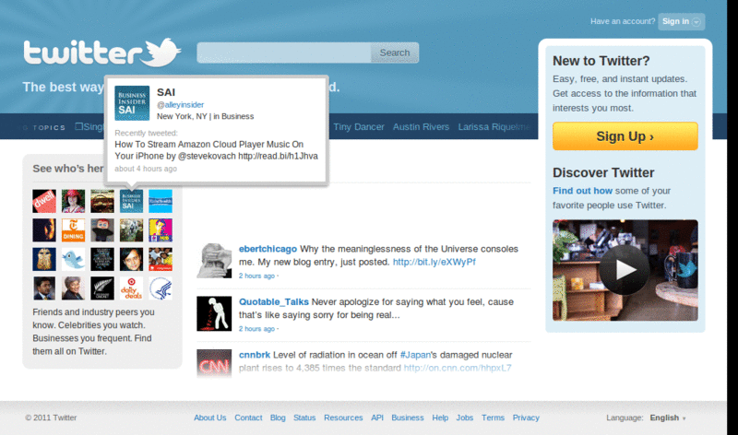Open the CNN logo tweet avatar

point(214,363)
